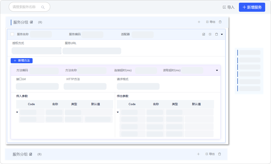Viewport: 271px width, 164px height.
Task: Export the expanded service group via 导出
Action: coord(211,22)
